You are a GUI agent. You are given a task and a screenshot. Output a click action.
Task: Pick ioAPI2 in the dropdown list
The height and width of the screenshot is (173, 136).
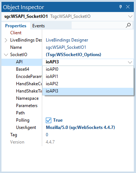tap(88, 84)
